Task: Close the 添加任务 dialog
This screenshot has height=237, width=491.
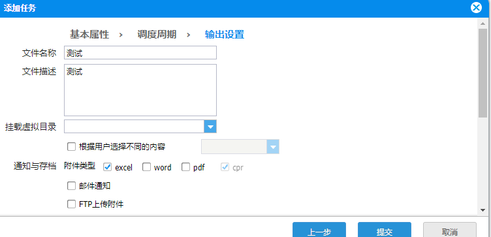Action: (x=476, y=8)
